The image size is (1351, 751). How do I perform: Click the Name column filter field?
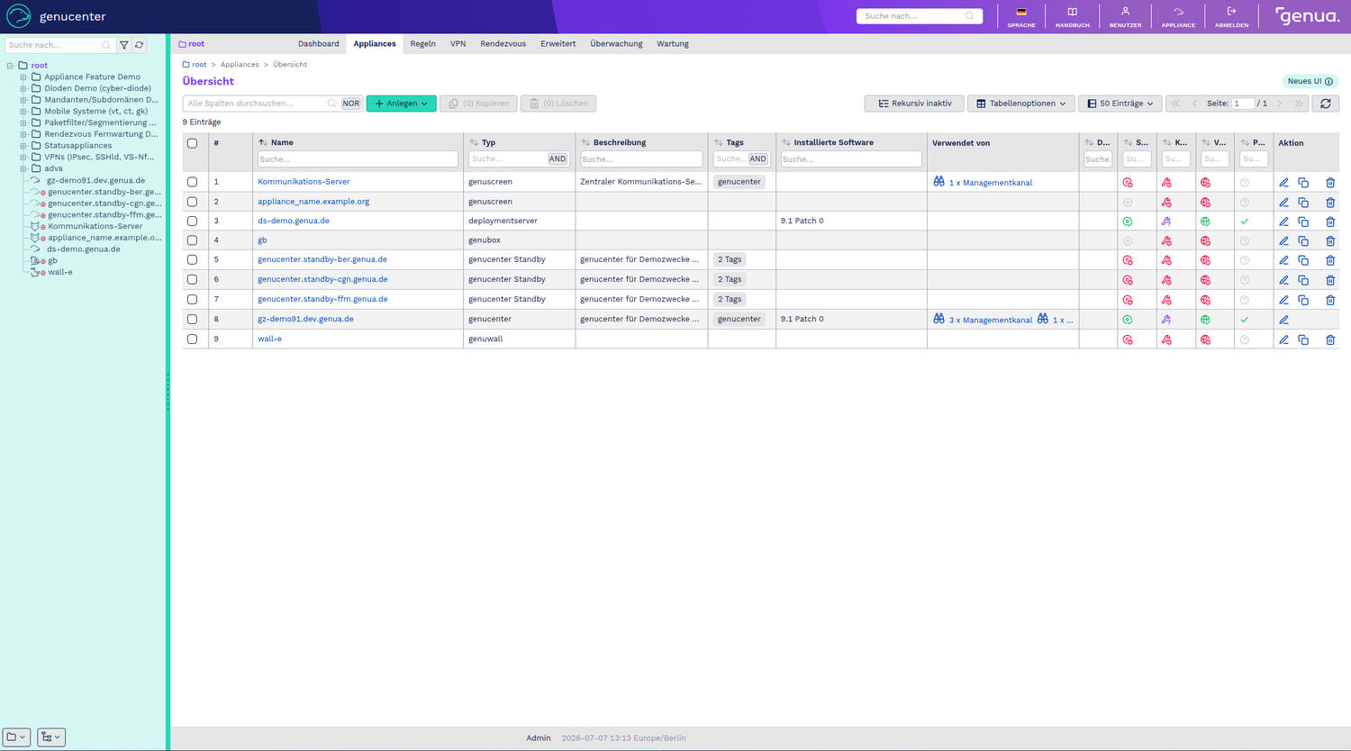[358, 159]
